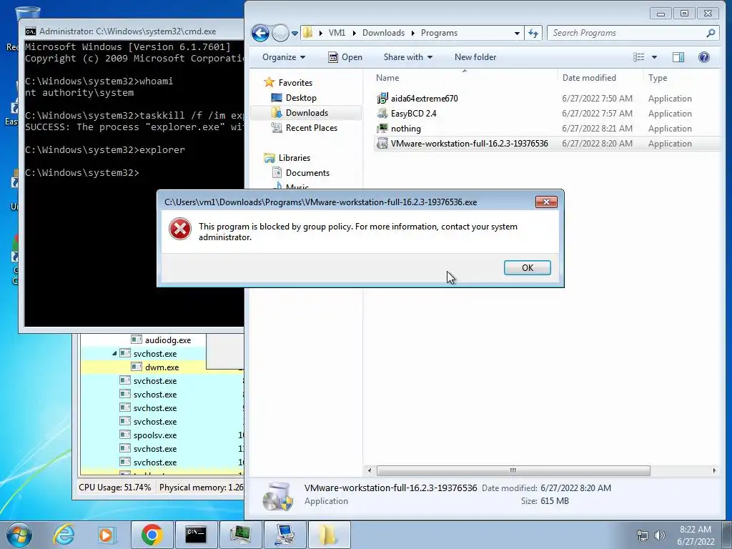Click network icon in system tray
Image resolution: width=732 pixels, height=549 pixels.
click(x=643, y=535)
